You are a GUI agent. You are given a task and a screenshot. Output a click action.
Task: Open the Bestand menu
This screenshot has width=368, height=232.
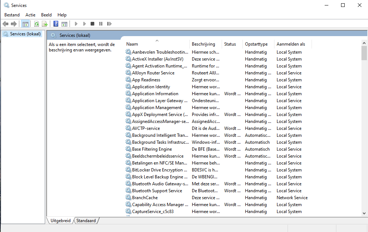pyautogui.click(x=12, y=15)
